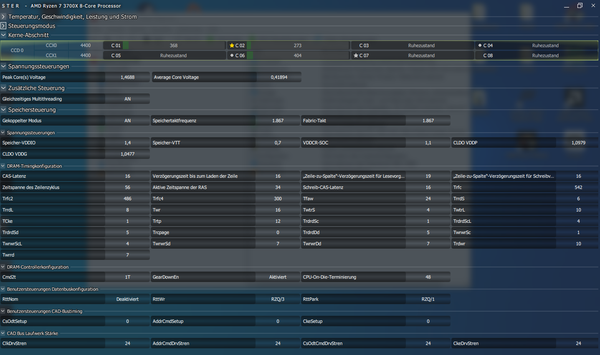Click TrrdS value 6
Screen dimensions: 600x355
[578, 199]
